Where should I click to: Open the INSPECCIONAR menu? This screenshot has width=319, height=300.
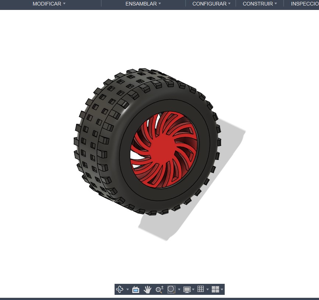(305, 4)
